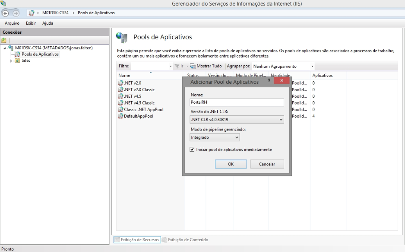The width and height of the screenshot is (405, 252).
Task: Collapse the M01DSK-CS34 server node
Action: pos(4,48)
